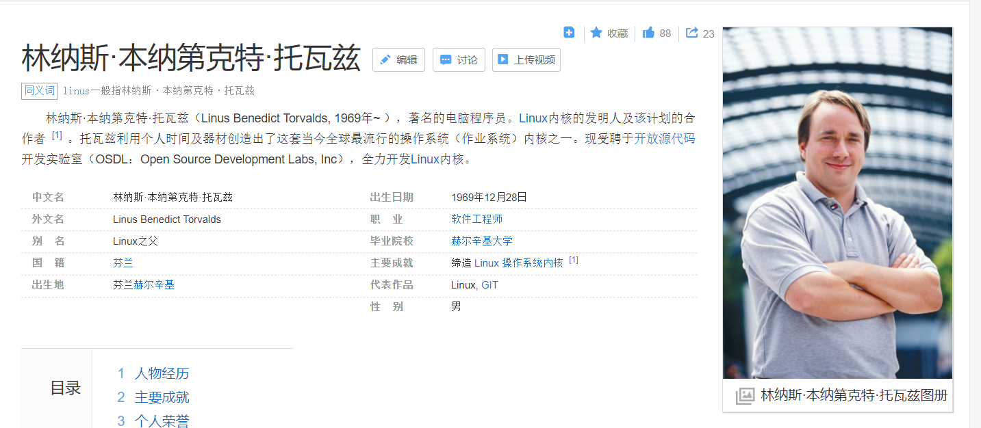Click the 中文名 field label
981x428 pixels.
pos(48,197)
